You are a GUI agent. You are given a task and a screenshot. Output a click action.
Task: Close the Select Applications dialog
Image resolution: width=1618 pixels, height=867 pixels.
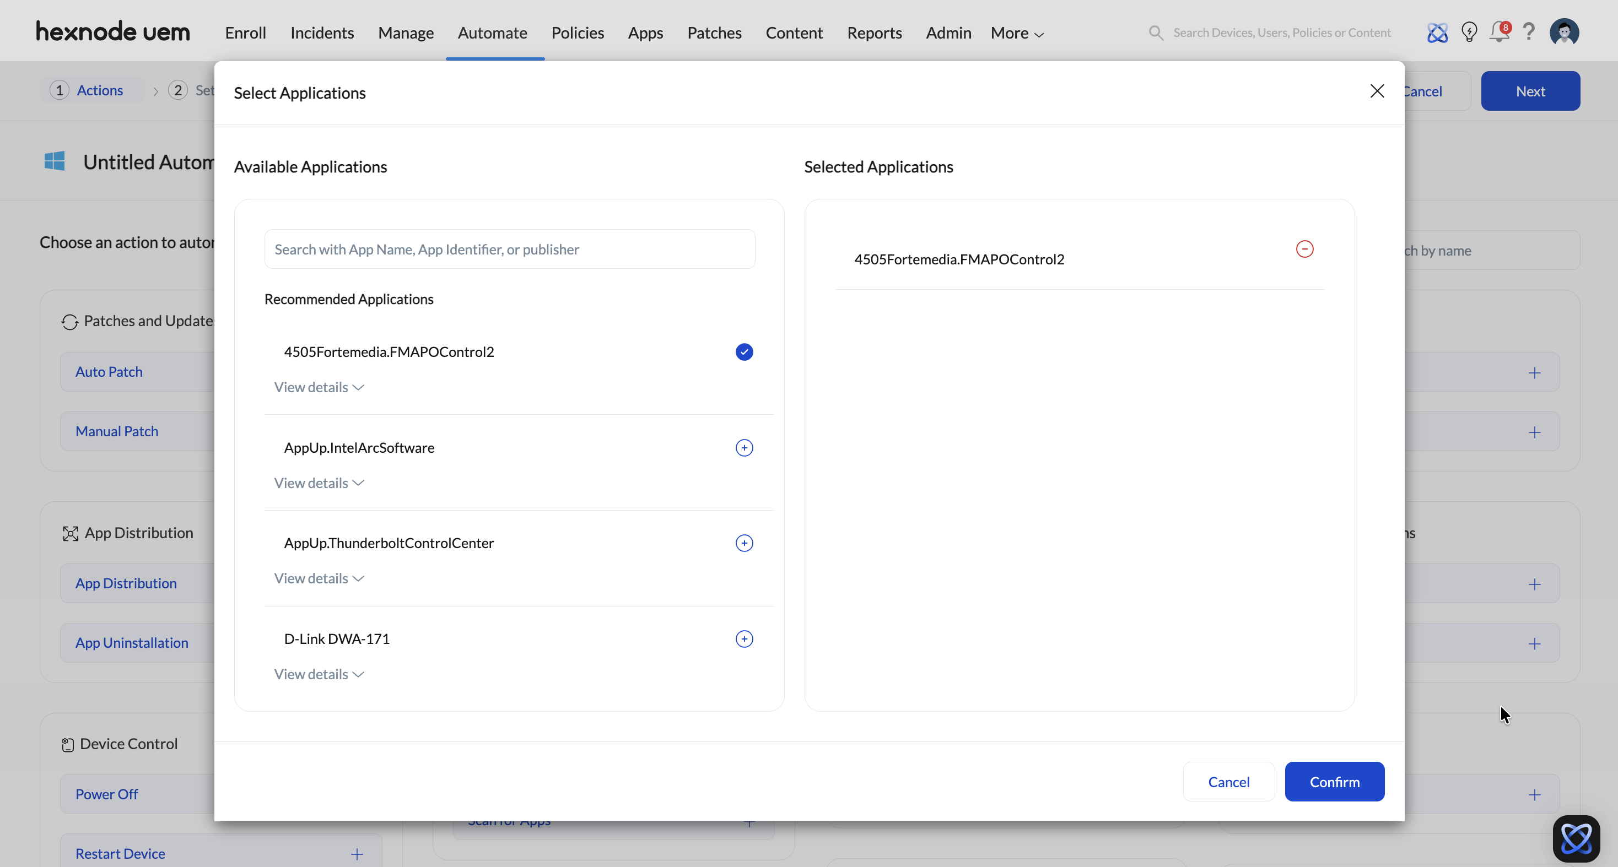pyautogui.click(x=1377, y=91)
